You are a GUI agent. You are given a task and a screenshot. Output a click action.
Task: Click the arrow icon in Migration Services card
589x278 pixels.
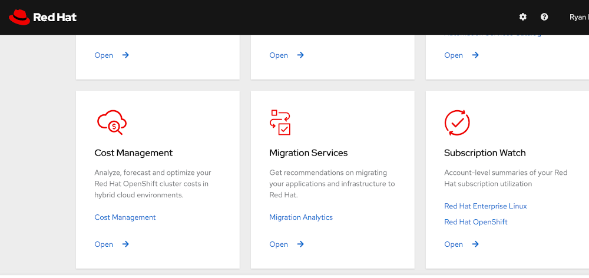300,244
